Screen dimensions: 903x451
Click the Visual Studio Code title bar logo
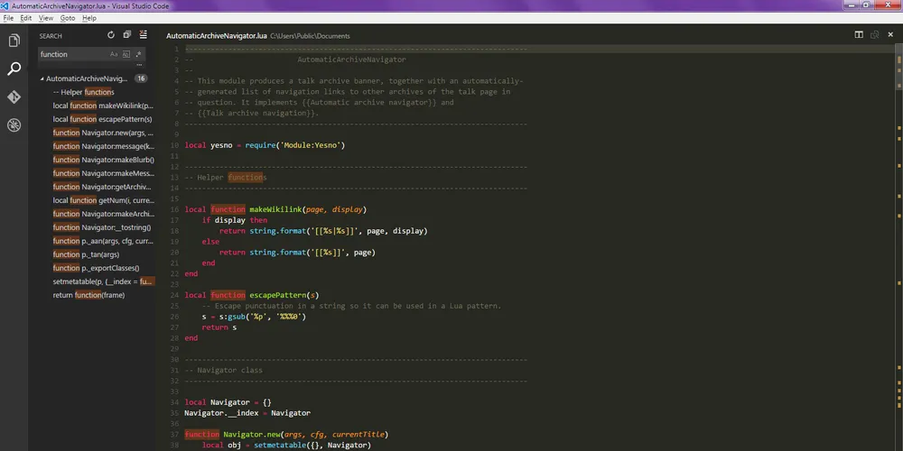tap(5, 5)
